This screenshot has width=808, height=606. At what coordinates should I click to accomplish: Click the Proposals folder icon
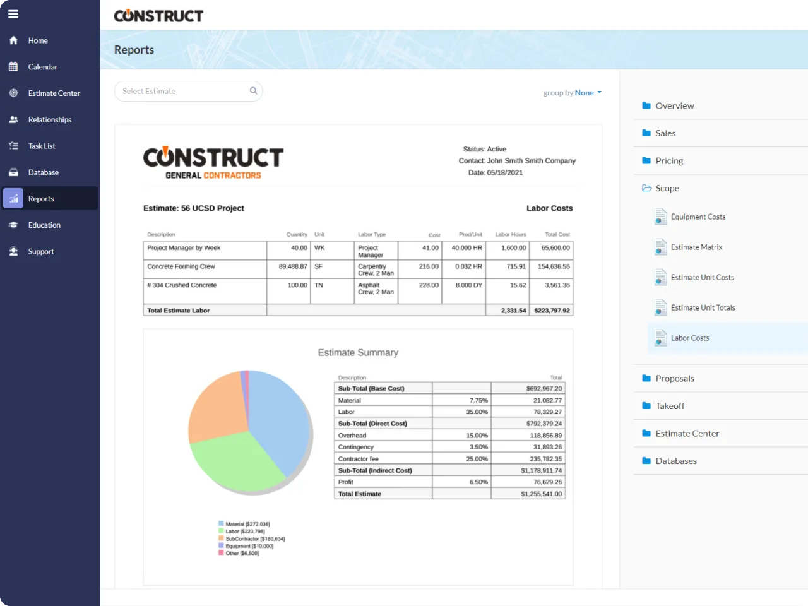646,379
